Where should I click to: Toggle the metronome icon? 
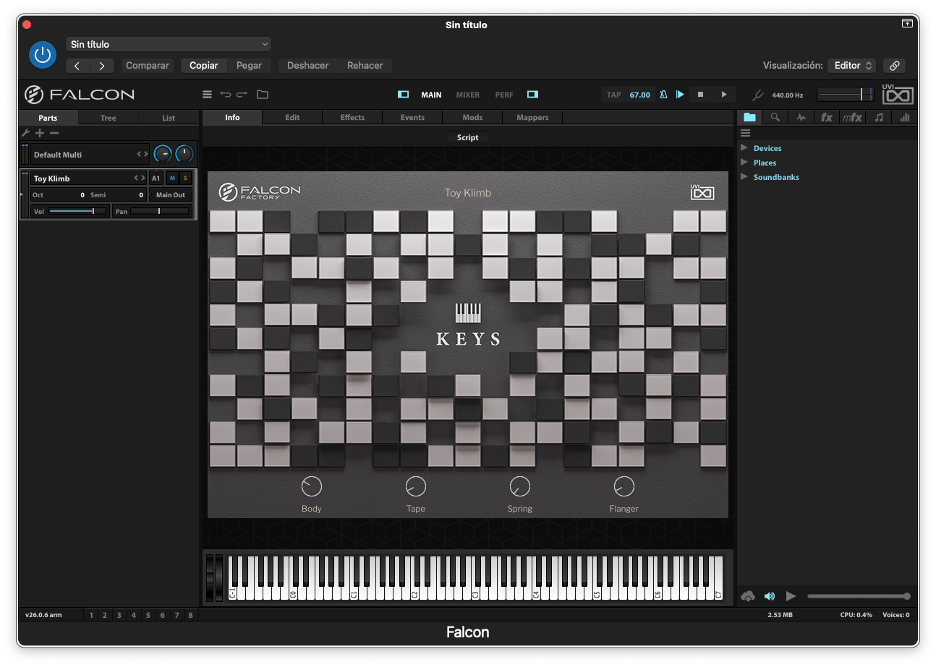pos(663,95)
